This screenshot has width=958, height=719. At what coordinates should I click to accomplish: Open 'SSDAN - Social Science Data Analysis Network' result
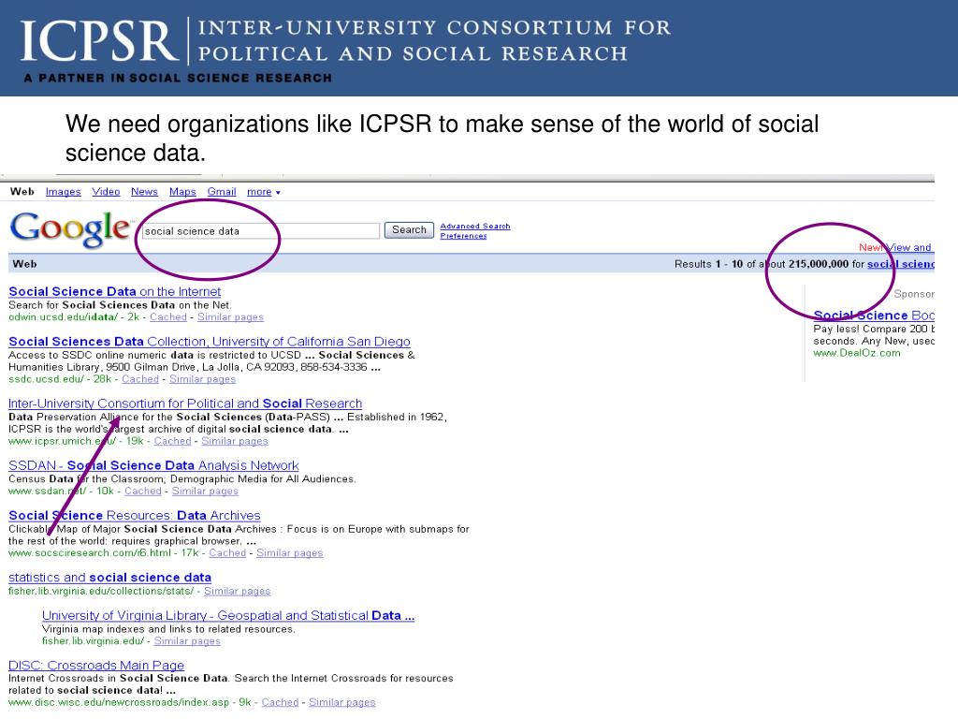coord(154,466)
